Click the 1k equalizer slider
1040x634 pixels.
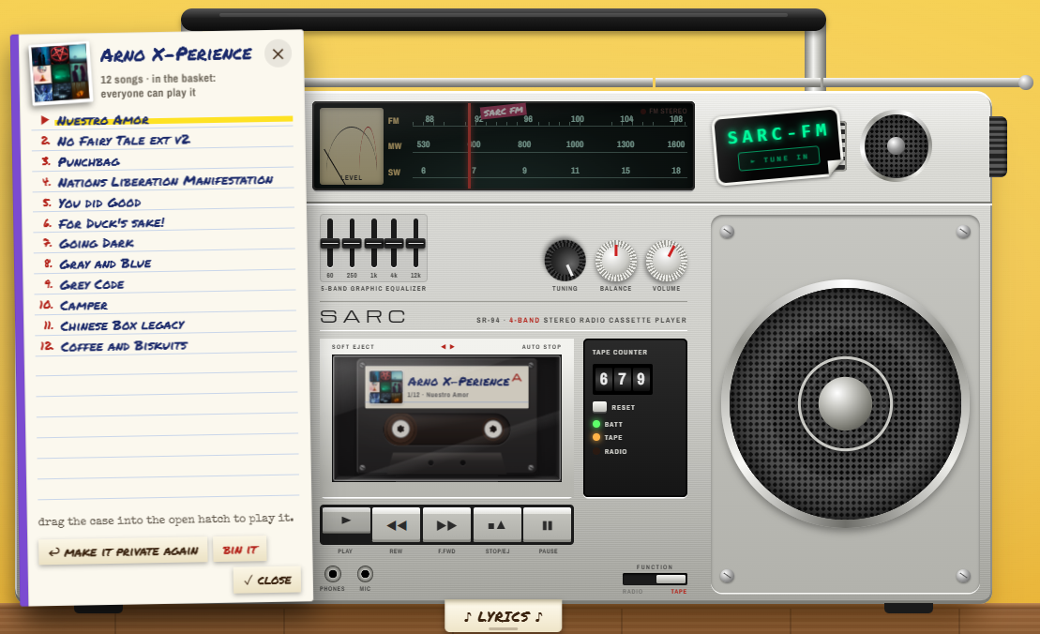(373, 243)
